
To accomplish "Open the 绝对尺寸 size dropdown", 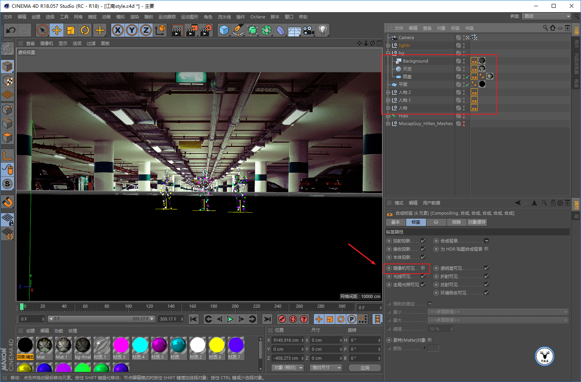I will tap(326, 368).
